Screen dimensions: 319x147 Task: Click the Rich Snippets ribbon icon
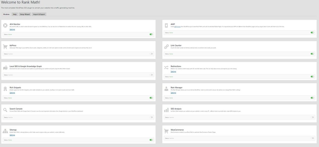pos(5,89)
